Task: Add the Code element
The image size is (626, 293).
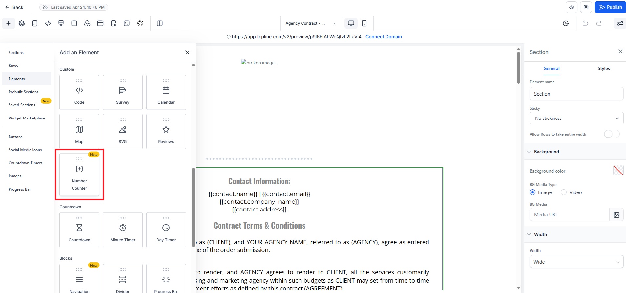Action: pos(79,92)
